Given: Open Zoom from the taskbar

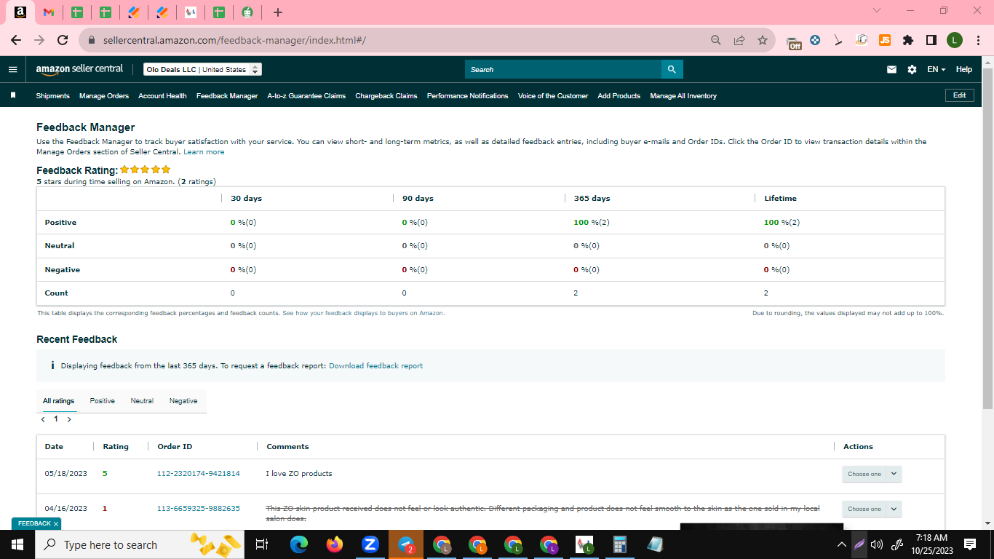Looking at the screenshot, I should tap(370, 544).
